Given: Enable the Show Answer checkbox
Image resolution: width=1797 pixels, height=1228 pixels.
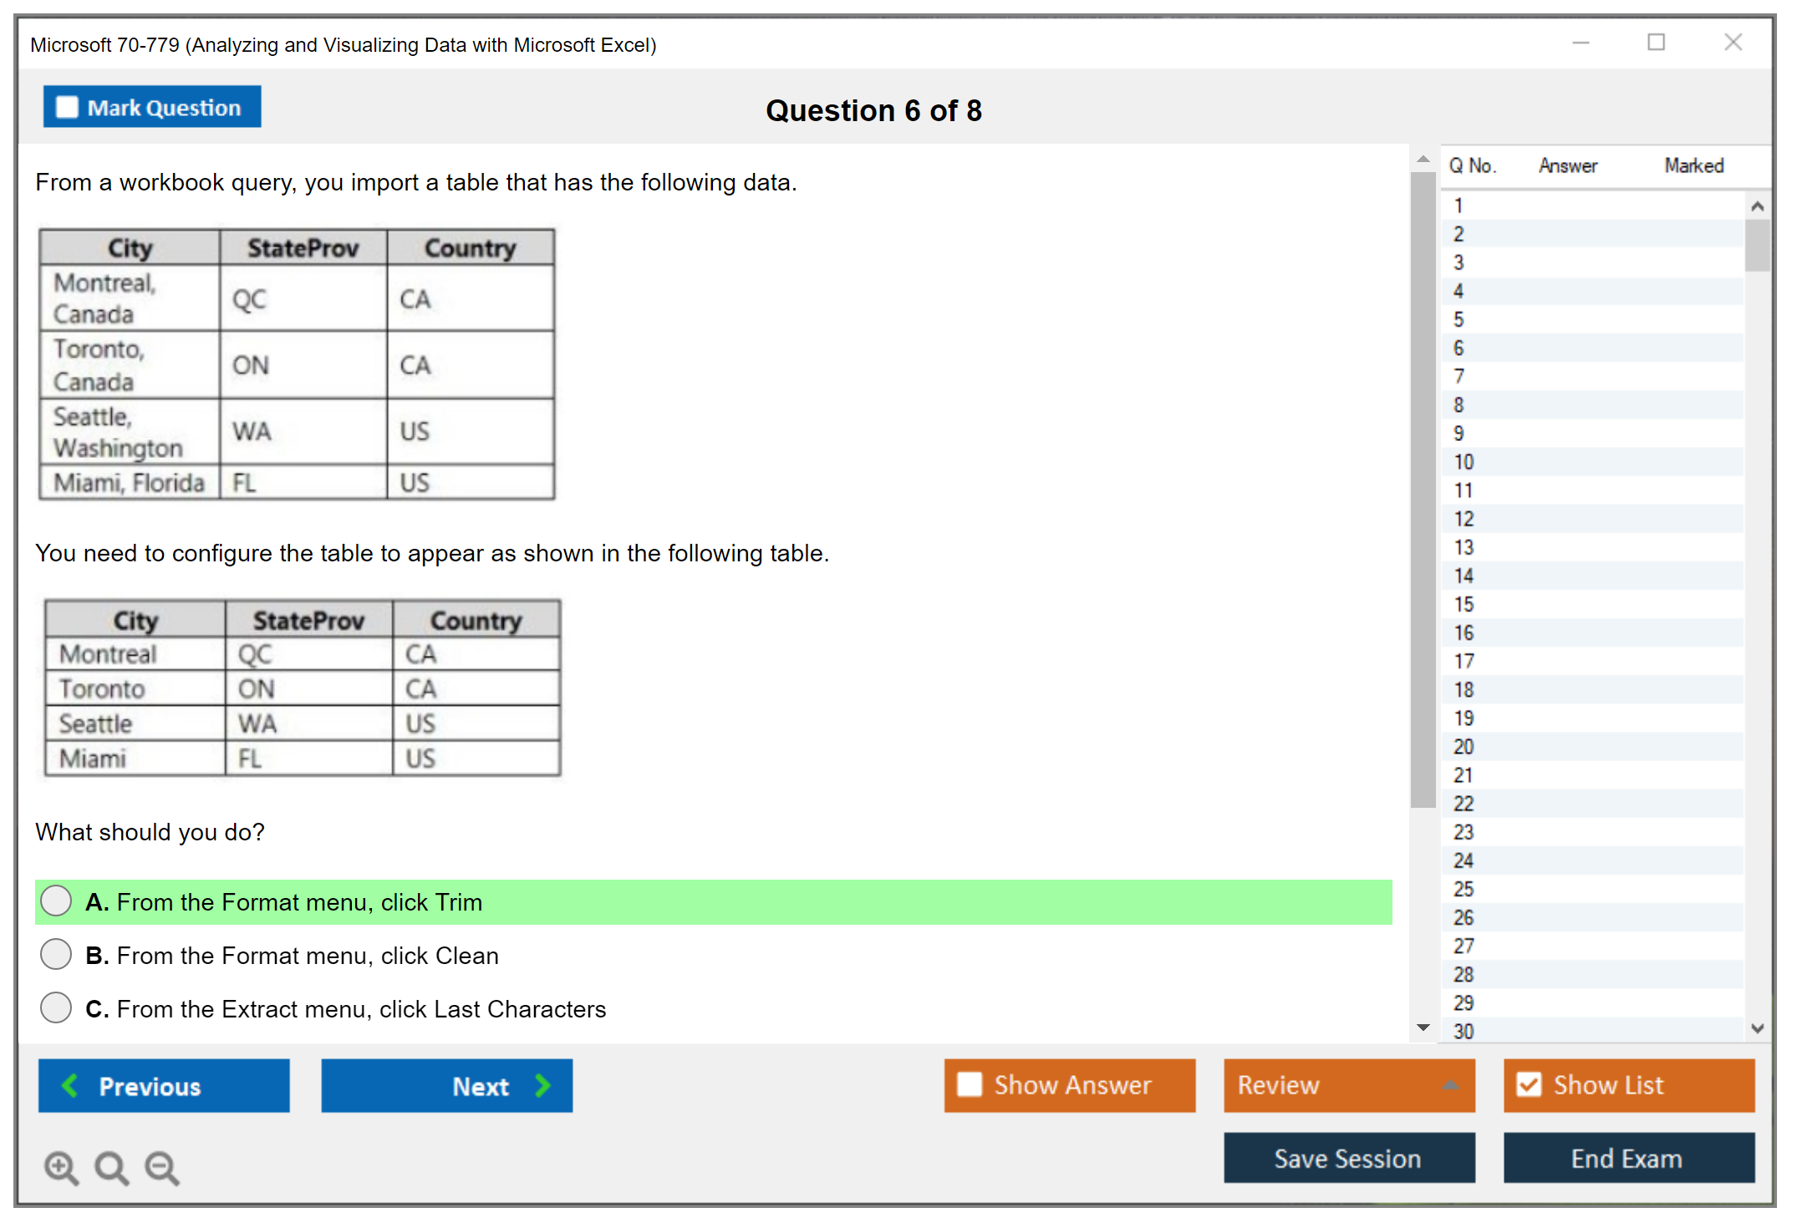Looking at the screenshot, I should (970, 1084).
